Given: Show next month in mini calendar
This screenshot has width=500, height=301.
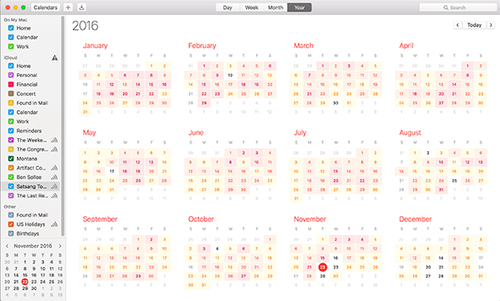Looking at the screenshot, I should coord(60,246).
